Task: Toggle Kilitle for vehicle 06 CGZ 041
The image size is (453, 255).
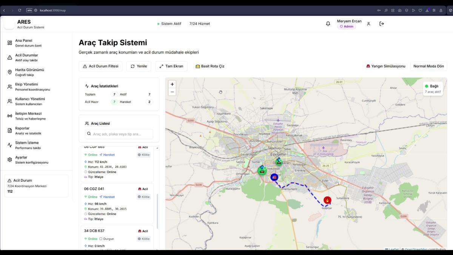Action: 143,197
